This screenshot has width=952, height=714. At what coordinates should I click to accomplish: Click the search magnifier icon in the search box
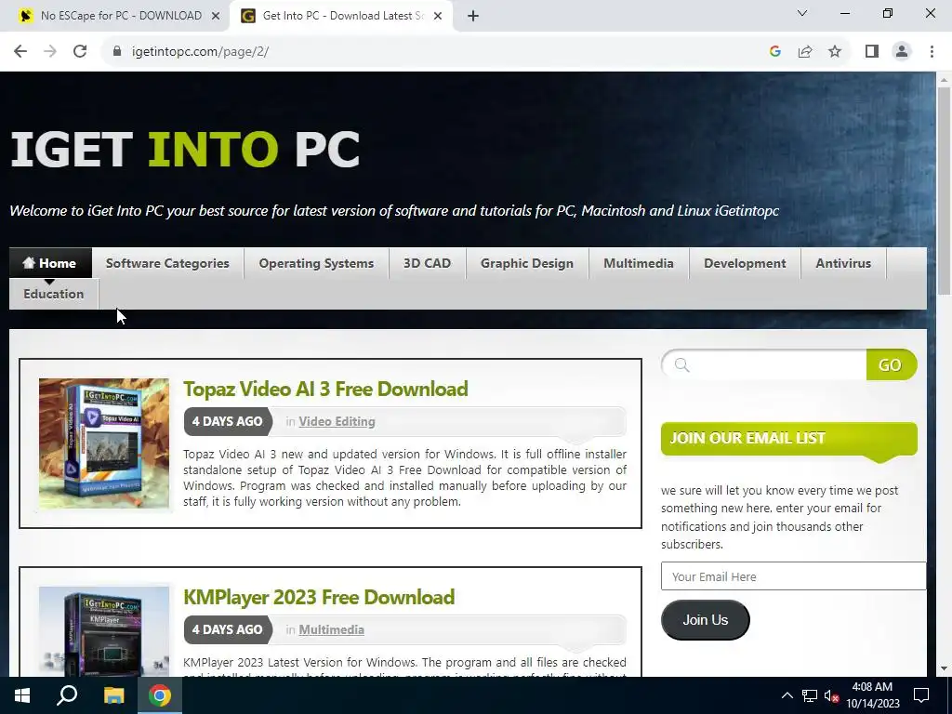click(681, 364)
